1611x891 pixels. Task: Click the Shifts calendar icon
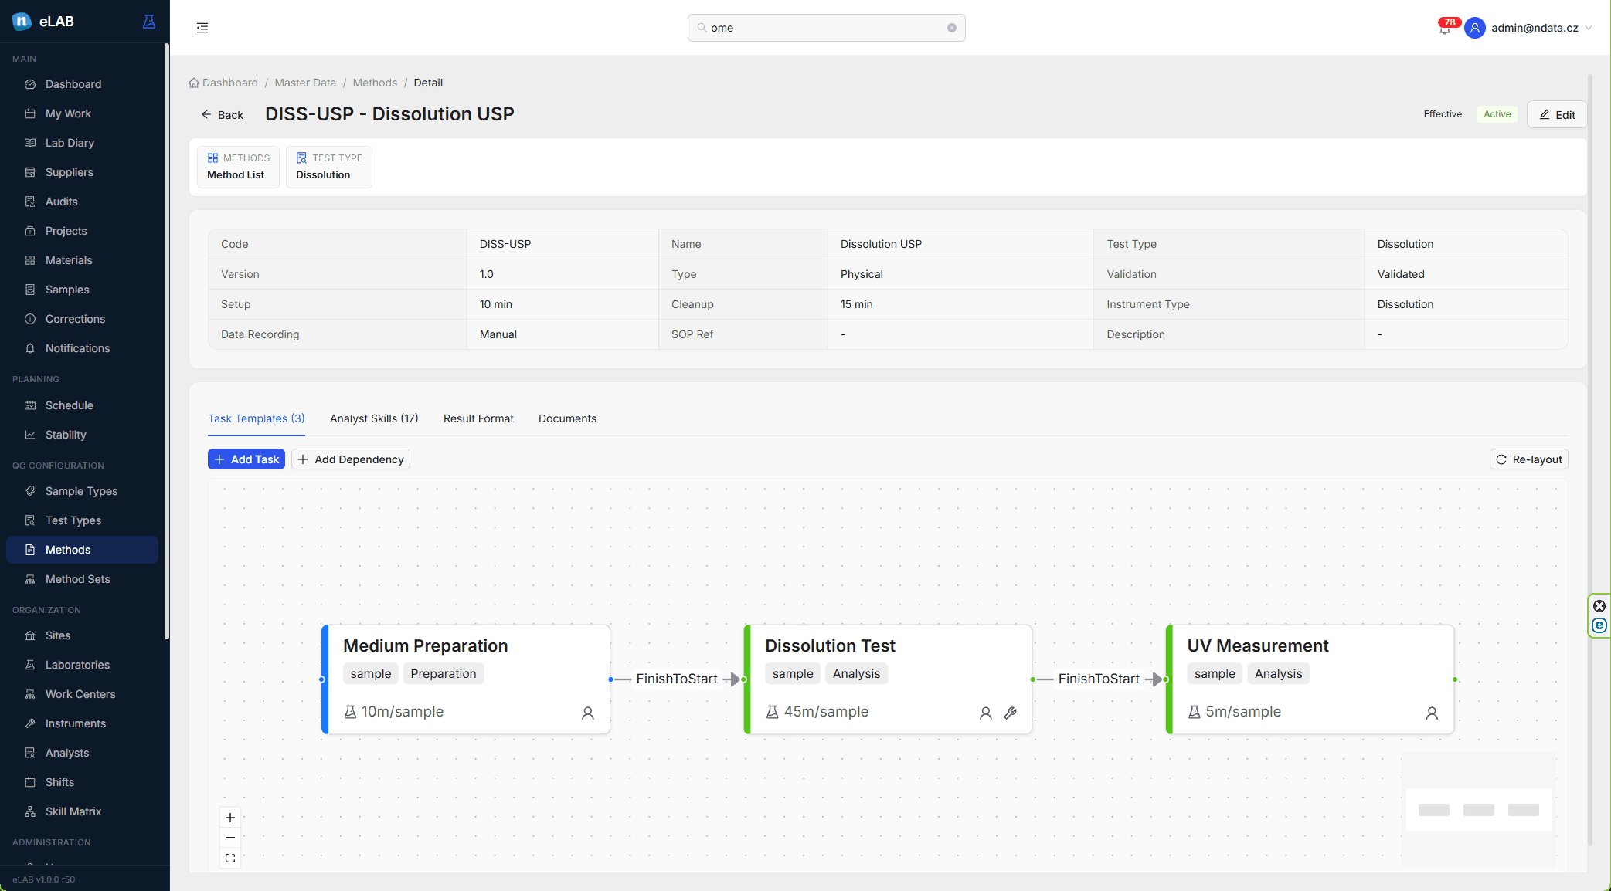(x=30, y=782)
